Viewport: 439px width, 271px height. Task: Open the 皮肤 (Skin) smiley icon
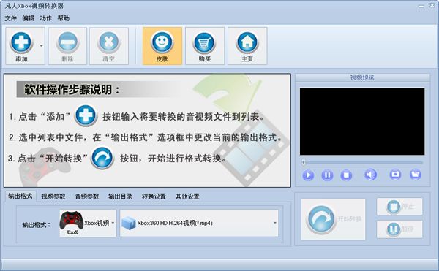(162, 42)
